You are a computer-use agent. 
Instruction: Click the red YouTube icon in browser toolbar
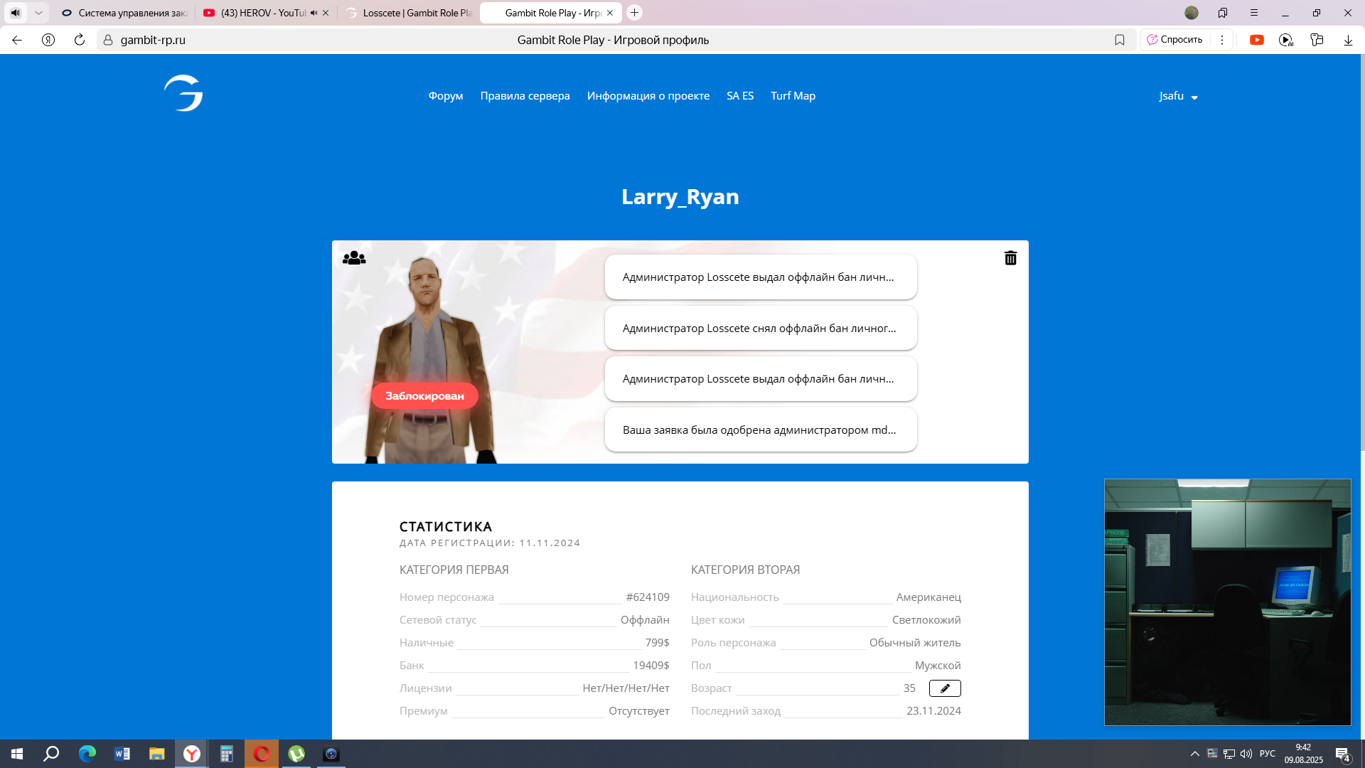tap(1257, 40)
